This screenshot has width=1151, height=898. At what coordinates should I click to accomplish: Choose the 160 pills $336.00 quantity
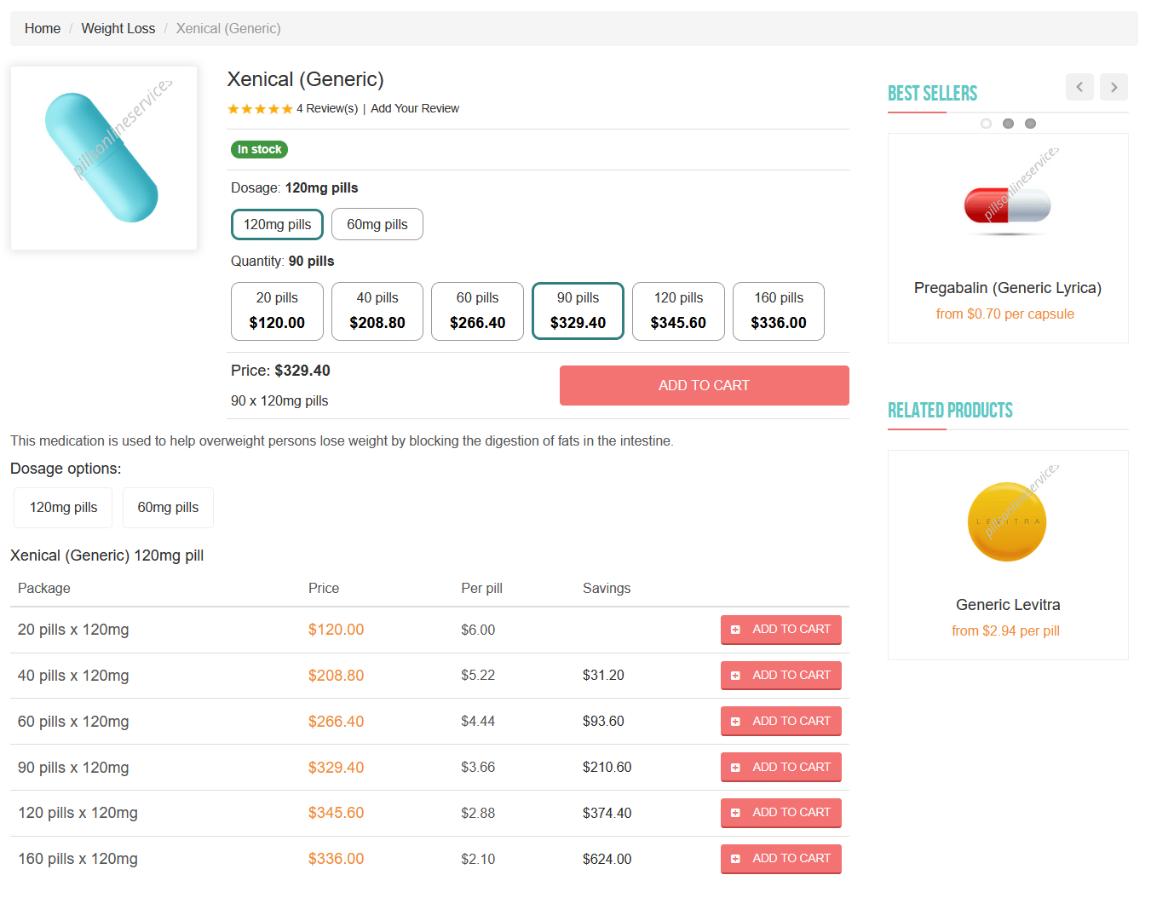tap(779, 311)
